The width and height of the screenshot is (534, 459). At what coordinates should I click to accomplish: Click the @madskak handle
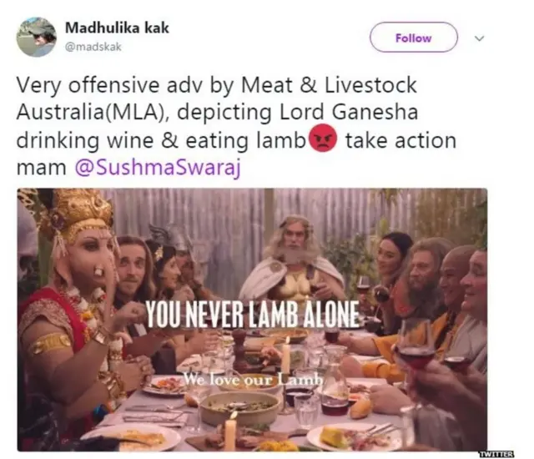point(93,47)
